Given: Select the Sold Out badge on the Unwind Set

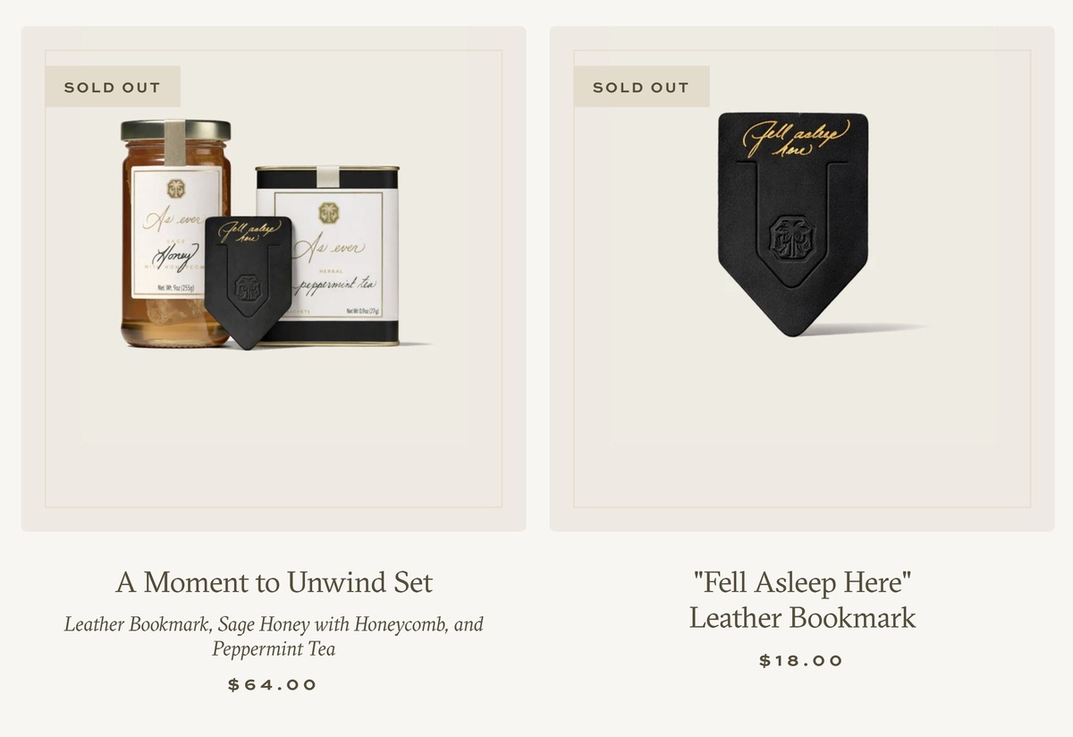Looking at the screenshot, I should (113, 87).
